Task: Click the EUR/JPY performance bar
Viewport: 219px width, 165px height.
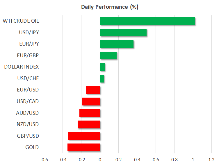Action: [117, 44]
